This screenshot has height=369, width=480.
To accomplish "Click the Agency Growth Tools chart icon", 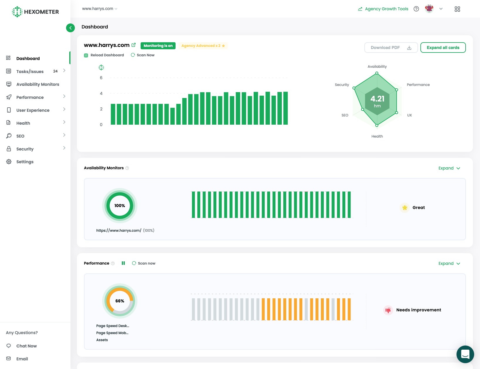I will pos(360,9).
